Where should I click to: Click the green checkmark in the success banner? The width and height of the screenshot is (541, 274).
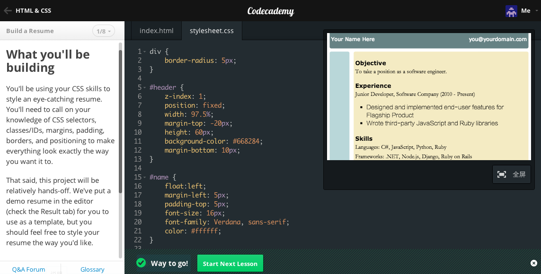coord(141,263)
